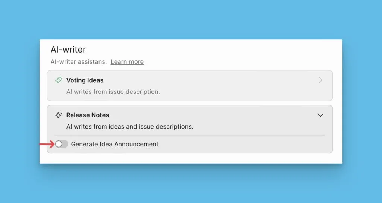This screenshot has width=382, height=203.
Task: Click the black sparkle icon beside Release Notes
Action: 59,115
